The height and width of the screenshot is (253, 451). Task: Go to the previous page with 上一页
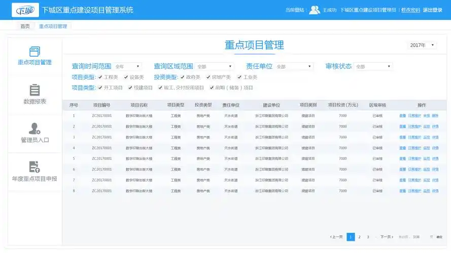tap(336, 237)
